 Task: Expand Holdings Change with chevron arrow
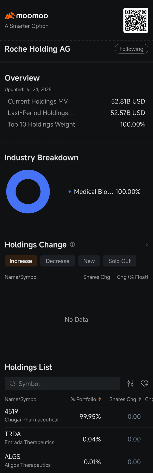(x=147, y=244)
